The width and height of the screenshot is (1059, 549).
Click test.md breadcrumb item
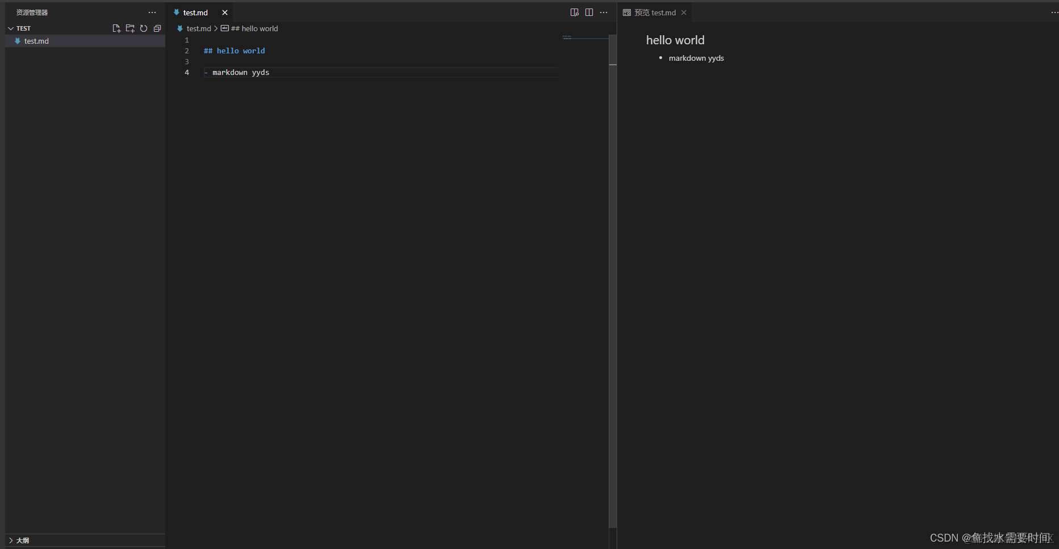point(199,28)
